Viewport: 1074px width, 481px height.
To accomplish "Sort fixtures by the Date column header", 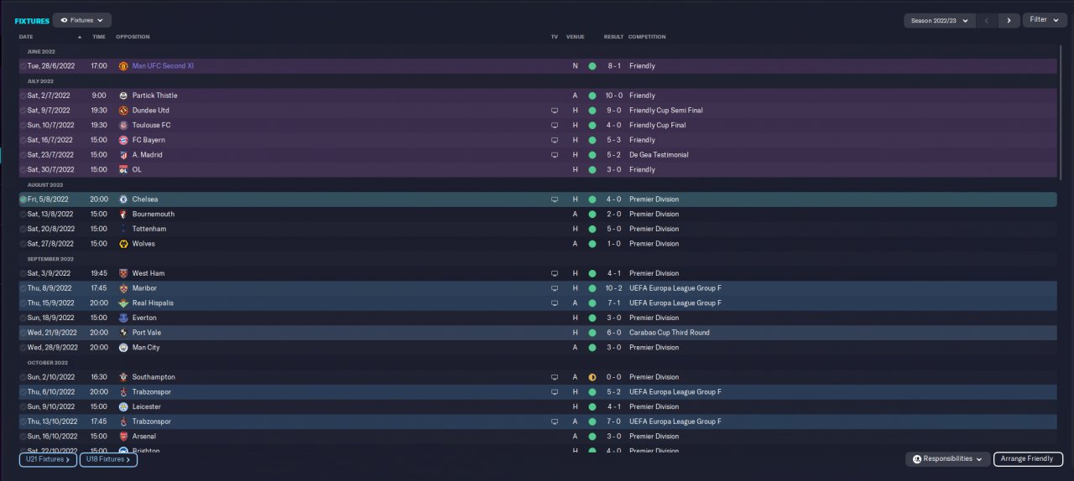I will 26,37.
